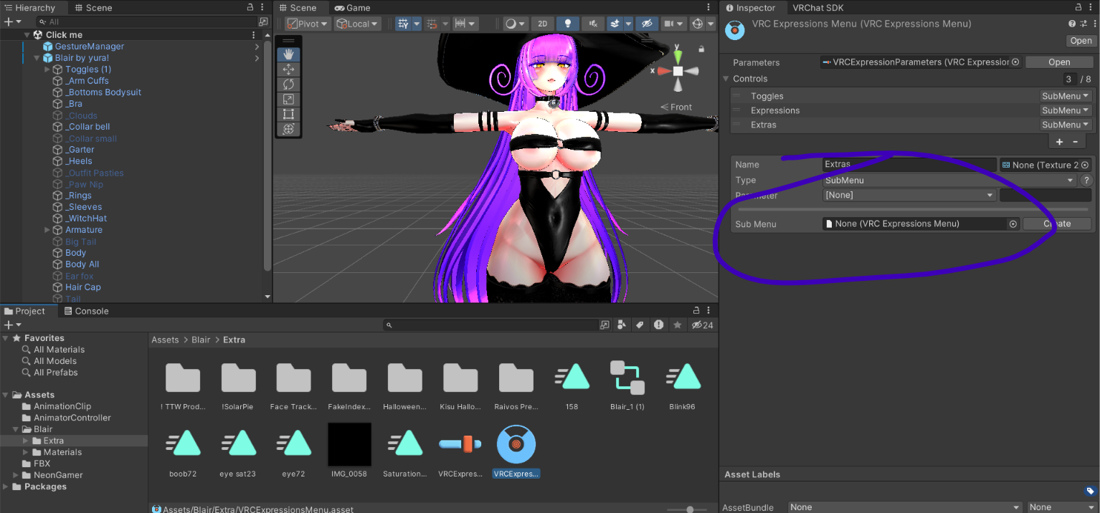Open SubMenu type dropdown for Expressions
The width and height of the screenshot is (1100, 513).
click(1066, 110)
